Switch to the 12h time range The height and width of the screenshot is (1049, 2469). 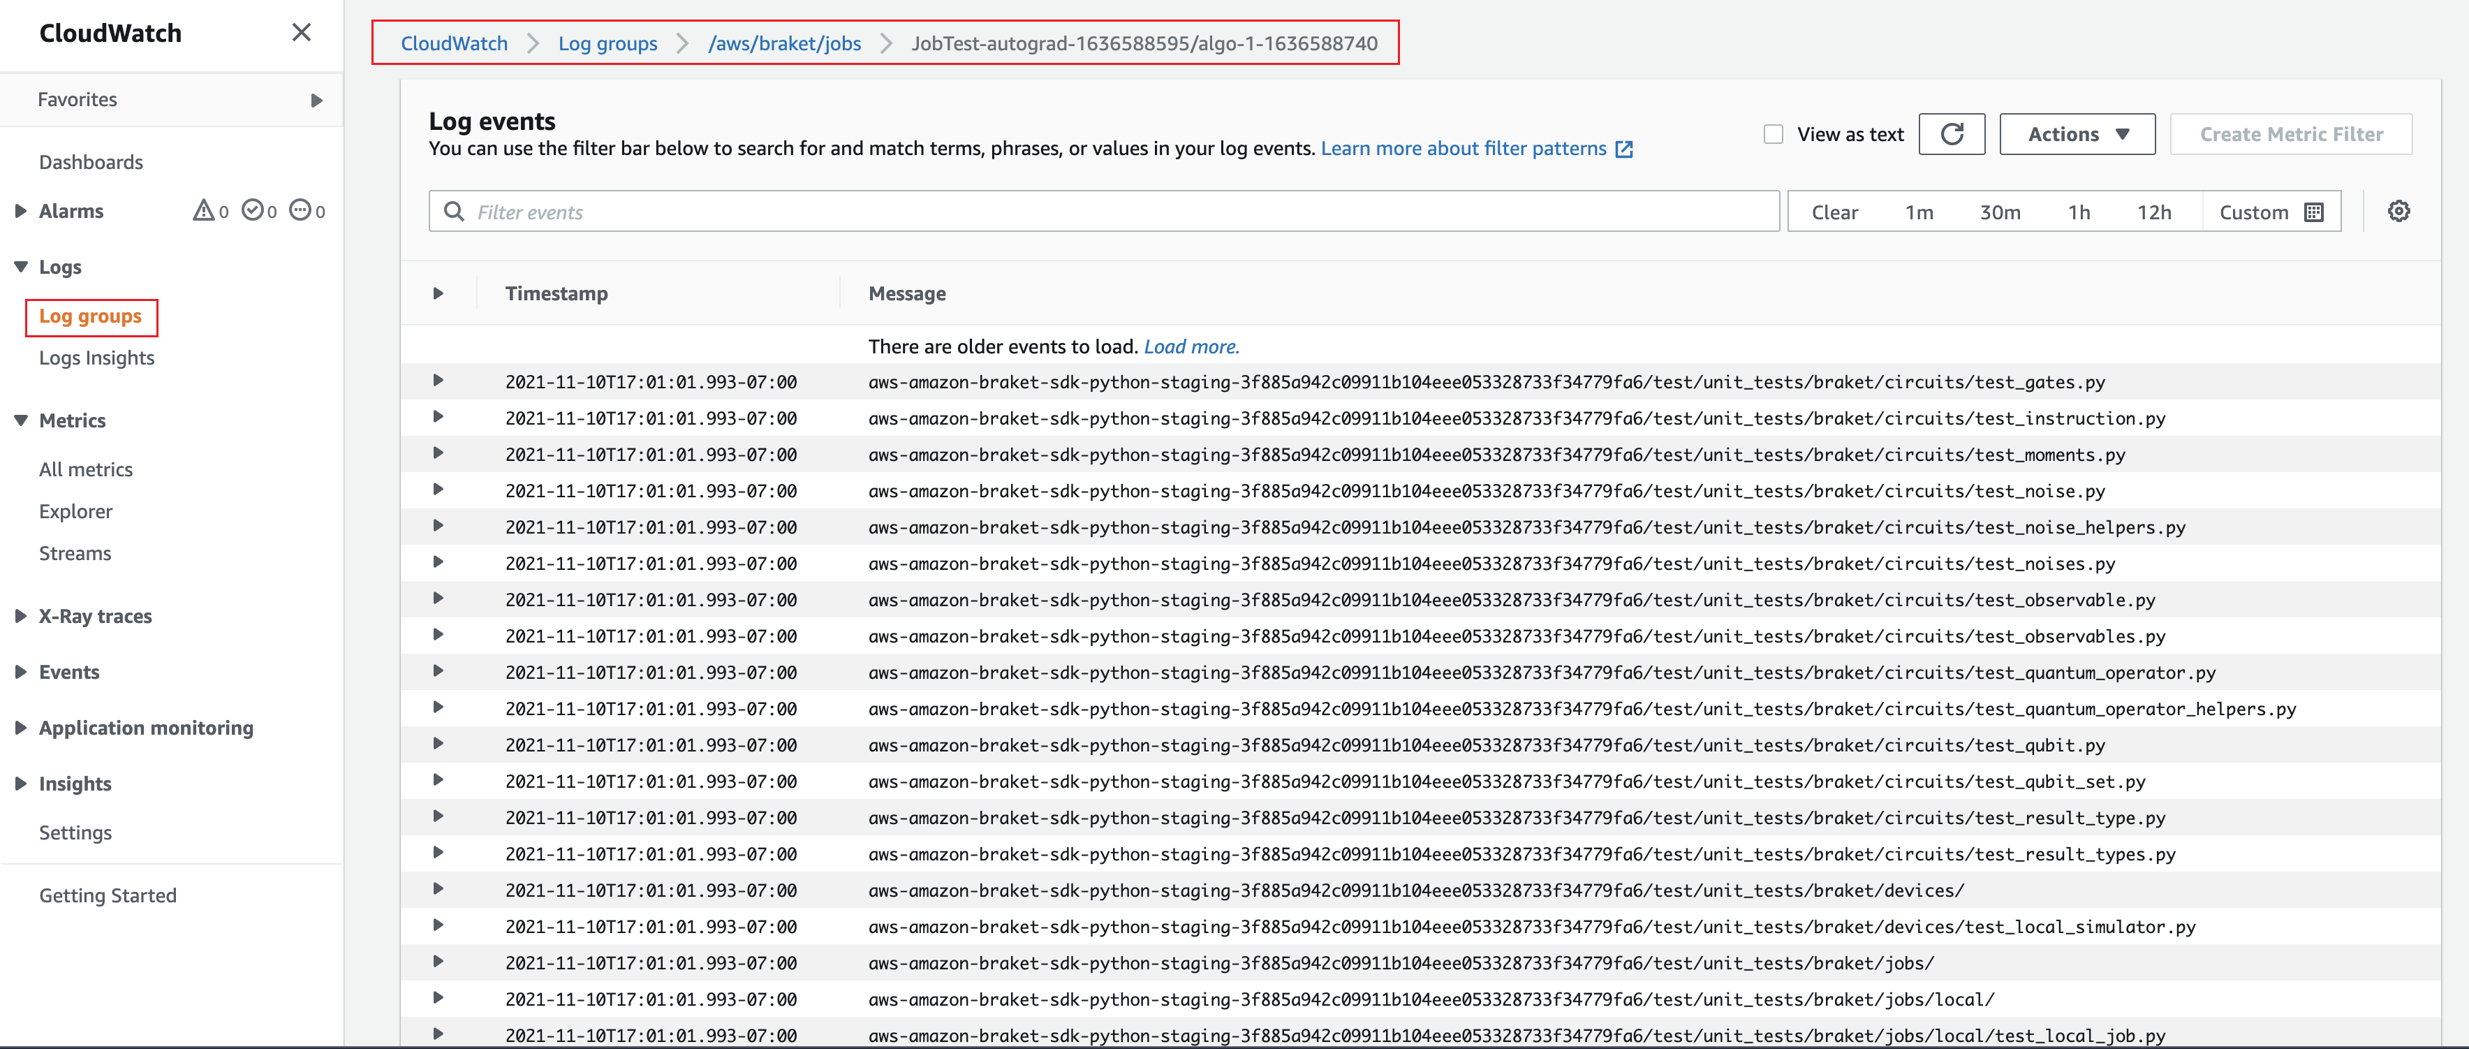(x=2155, y=211)
